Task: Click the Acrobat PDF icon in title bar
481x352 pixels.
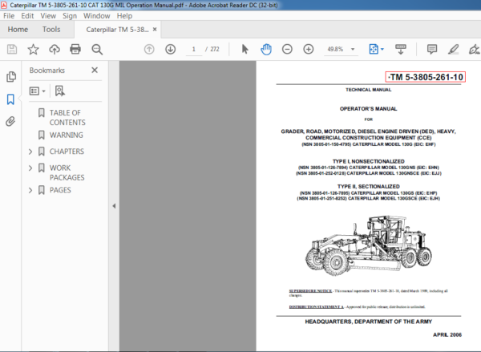Action: (x=4, y=5)
